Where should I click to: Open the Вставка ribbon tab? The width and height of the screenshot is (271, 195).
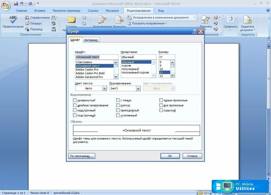coord(40,11)
